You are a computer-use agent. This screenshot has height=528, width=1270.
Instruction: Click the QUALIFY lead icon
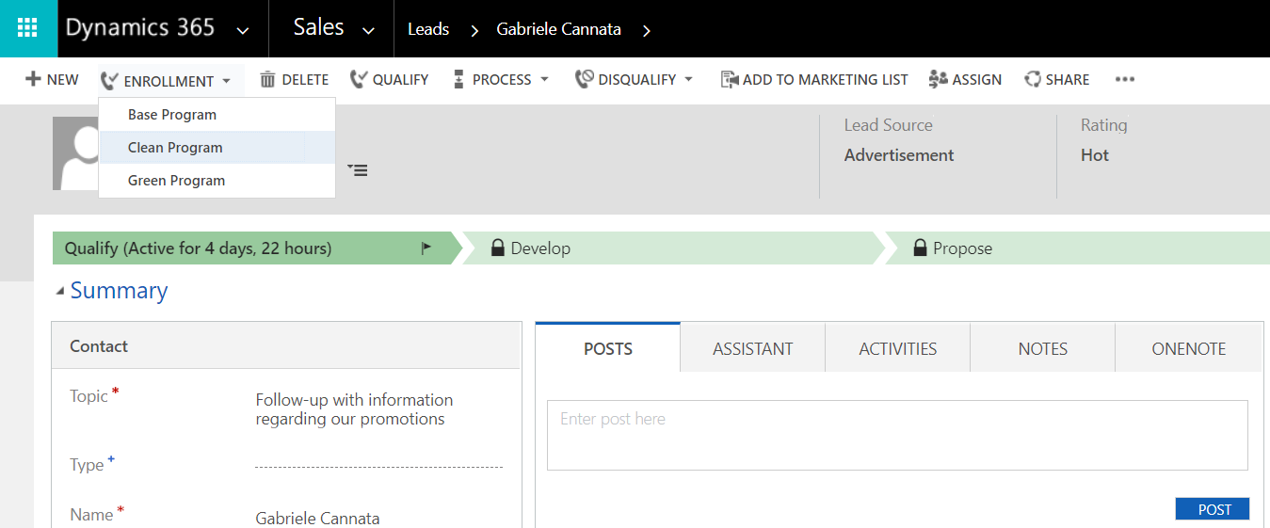tap(359, 80)
